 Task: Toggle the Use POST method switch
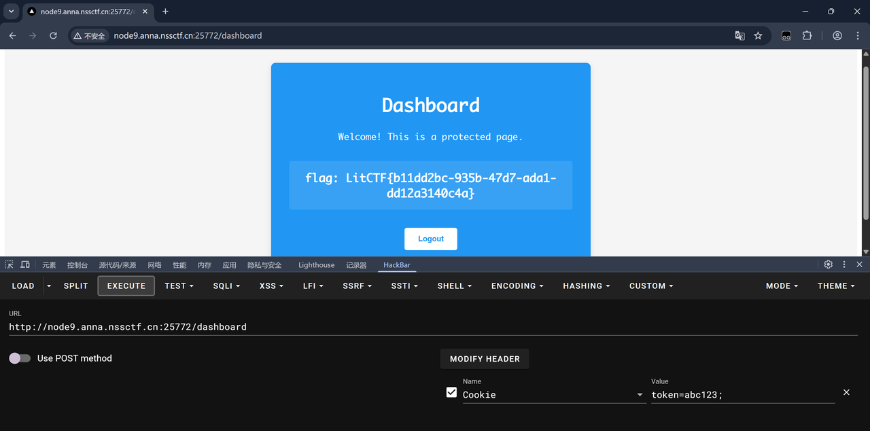click(x=20, y=358)
